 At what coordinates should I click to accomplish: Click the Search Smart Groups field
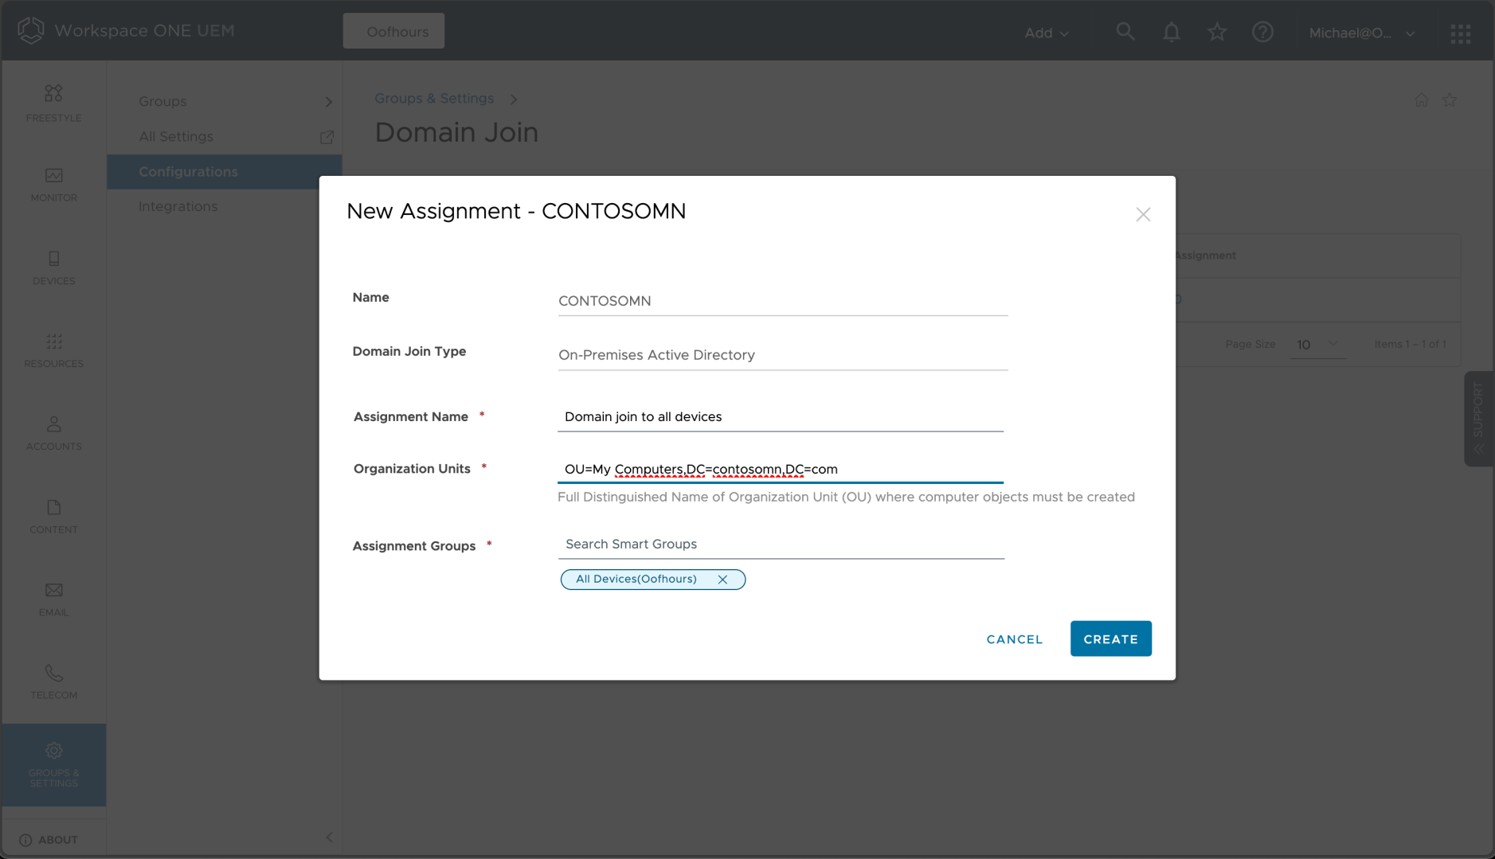[x=781, y=545]
